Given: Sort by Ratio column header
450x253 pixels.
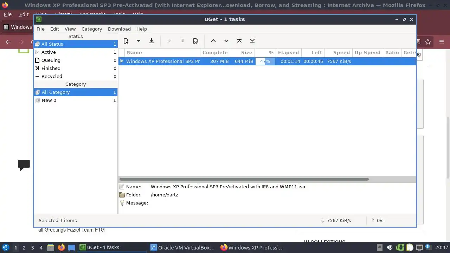Looking at the screenshot, I should pyautogui.click(x=392, y=52).
